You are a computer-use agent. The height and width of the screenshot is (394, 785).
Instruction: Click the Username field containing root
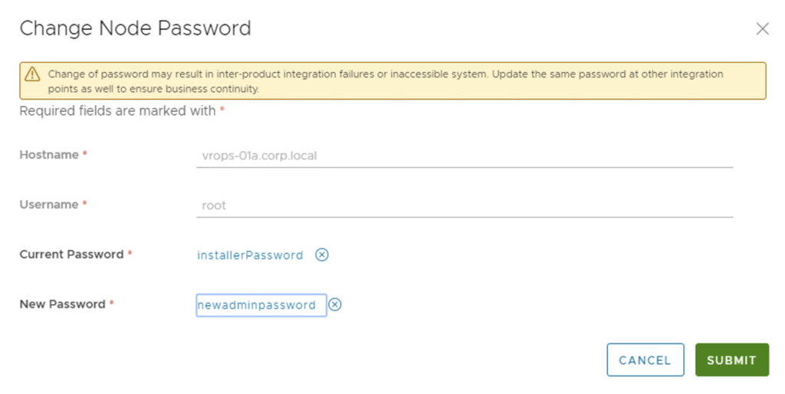pyautogui.click(x=464, y=205)
